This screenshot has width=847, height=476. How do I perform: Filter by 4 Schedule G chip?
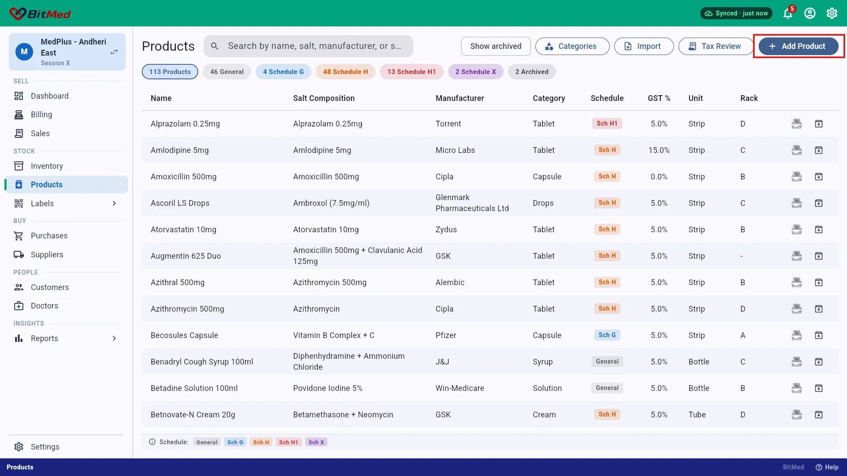point(283,72)
